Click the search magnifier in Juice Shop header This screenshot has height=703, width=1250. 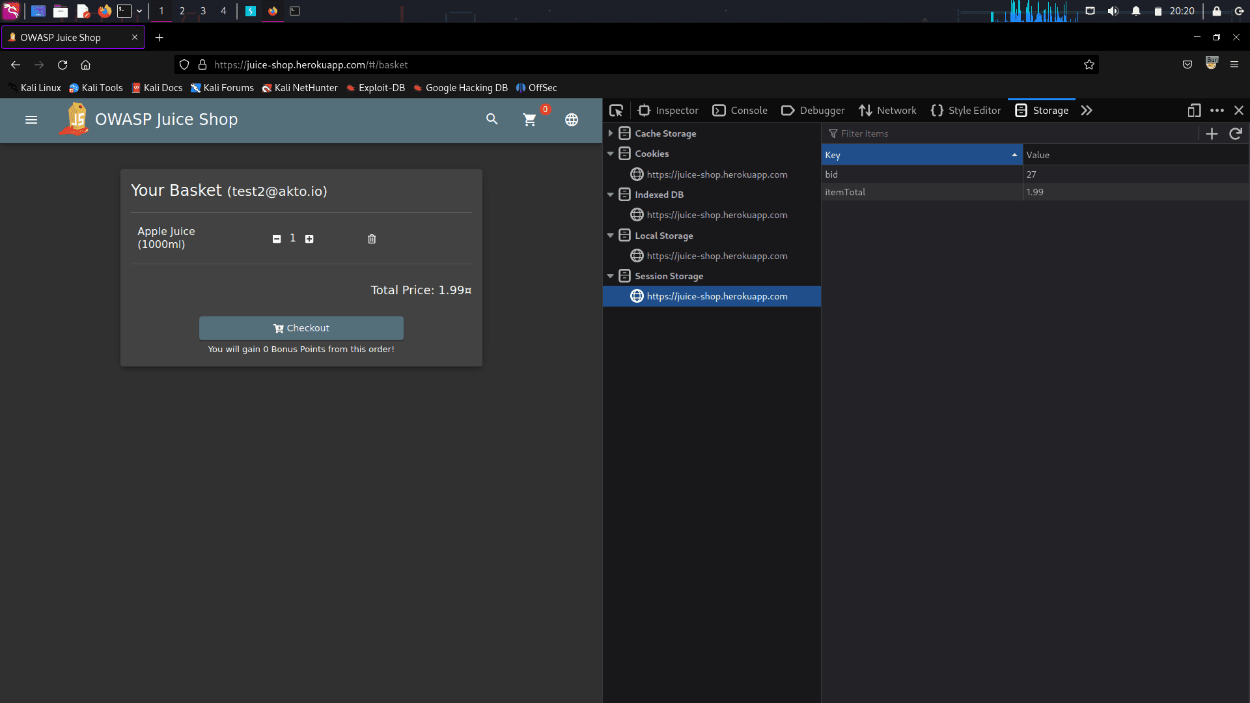[x=492, y=119]
